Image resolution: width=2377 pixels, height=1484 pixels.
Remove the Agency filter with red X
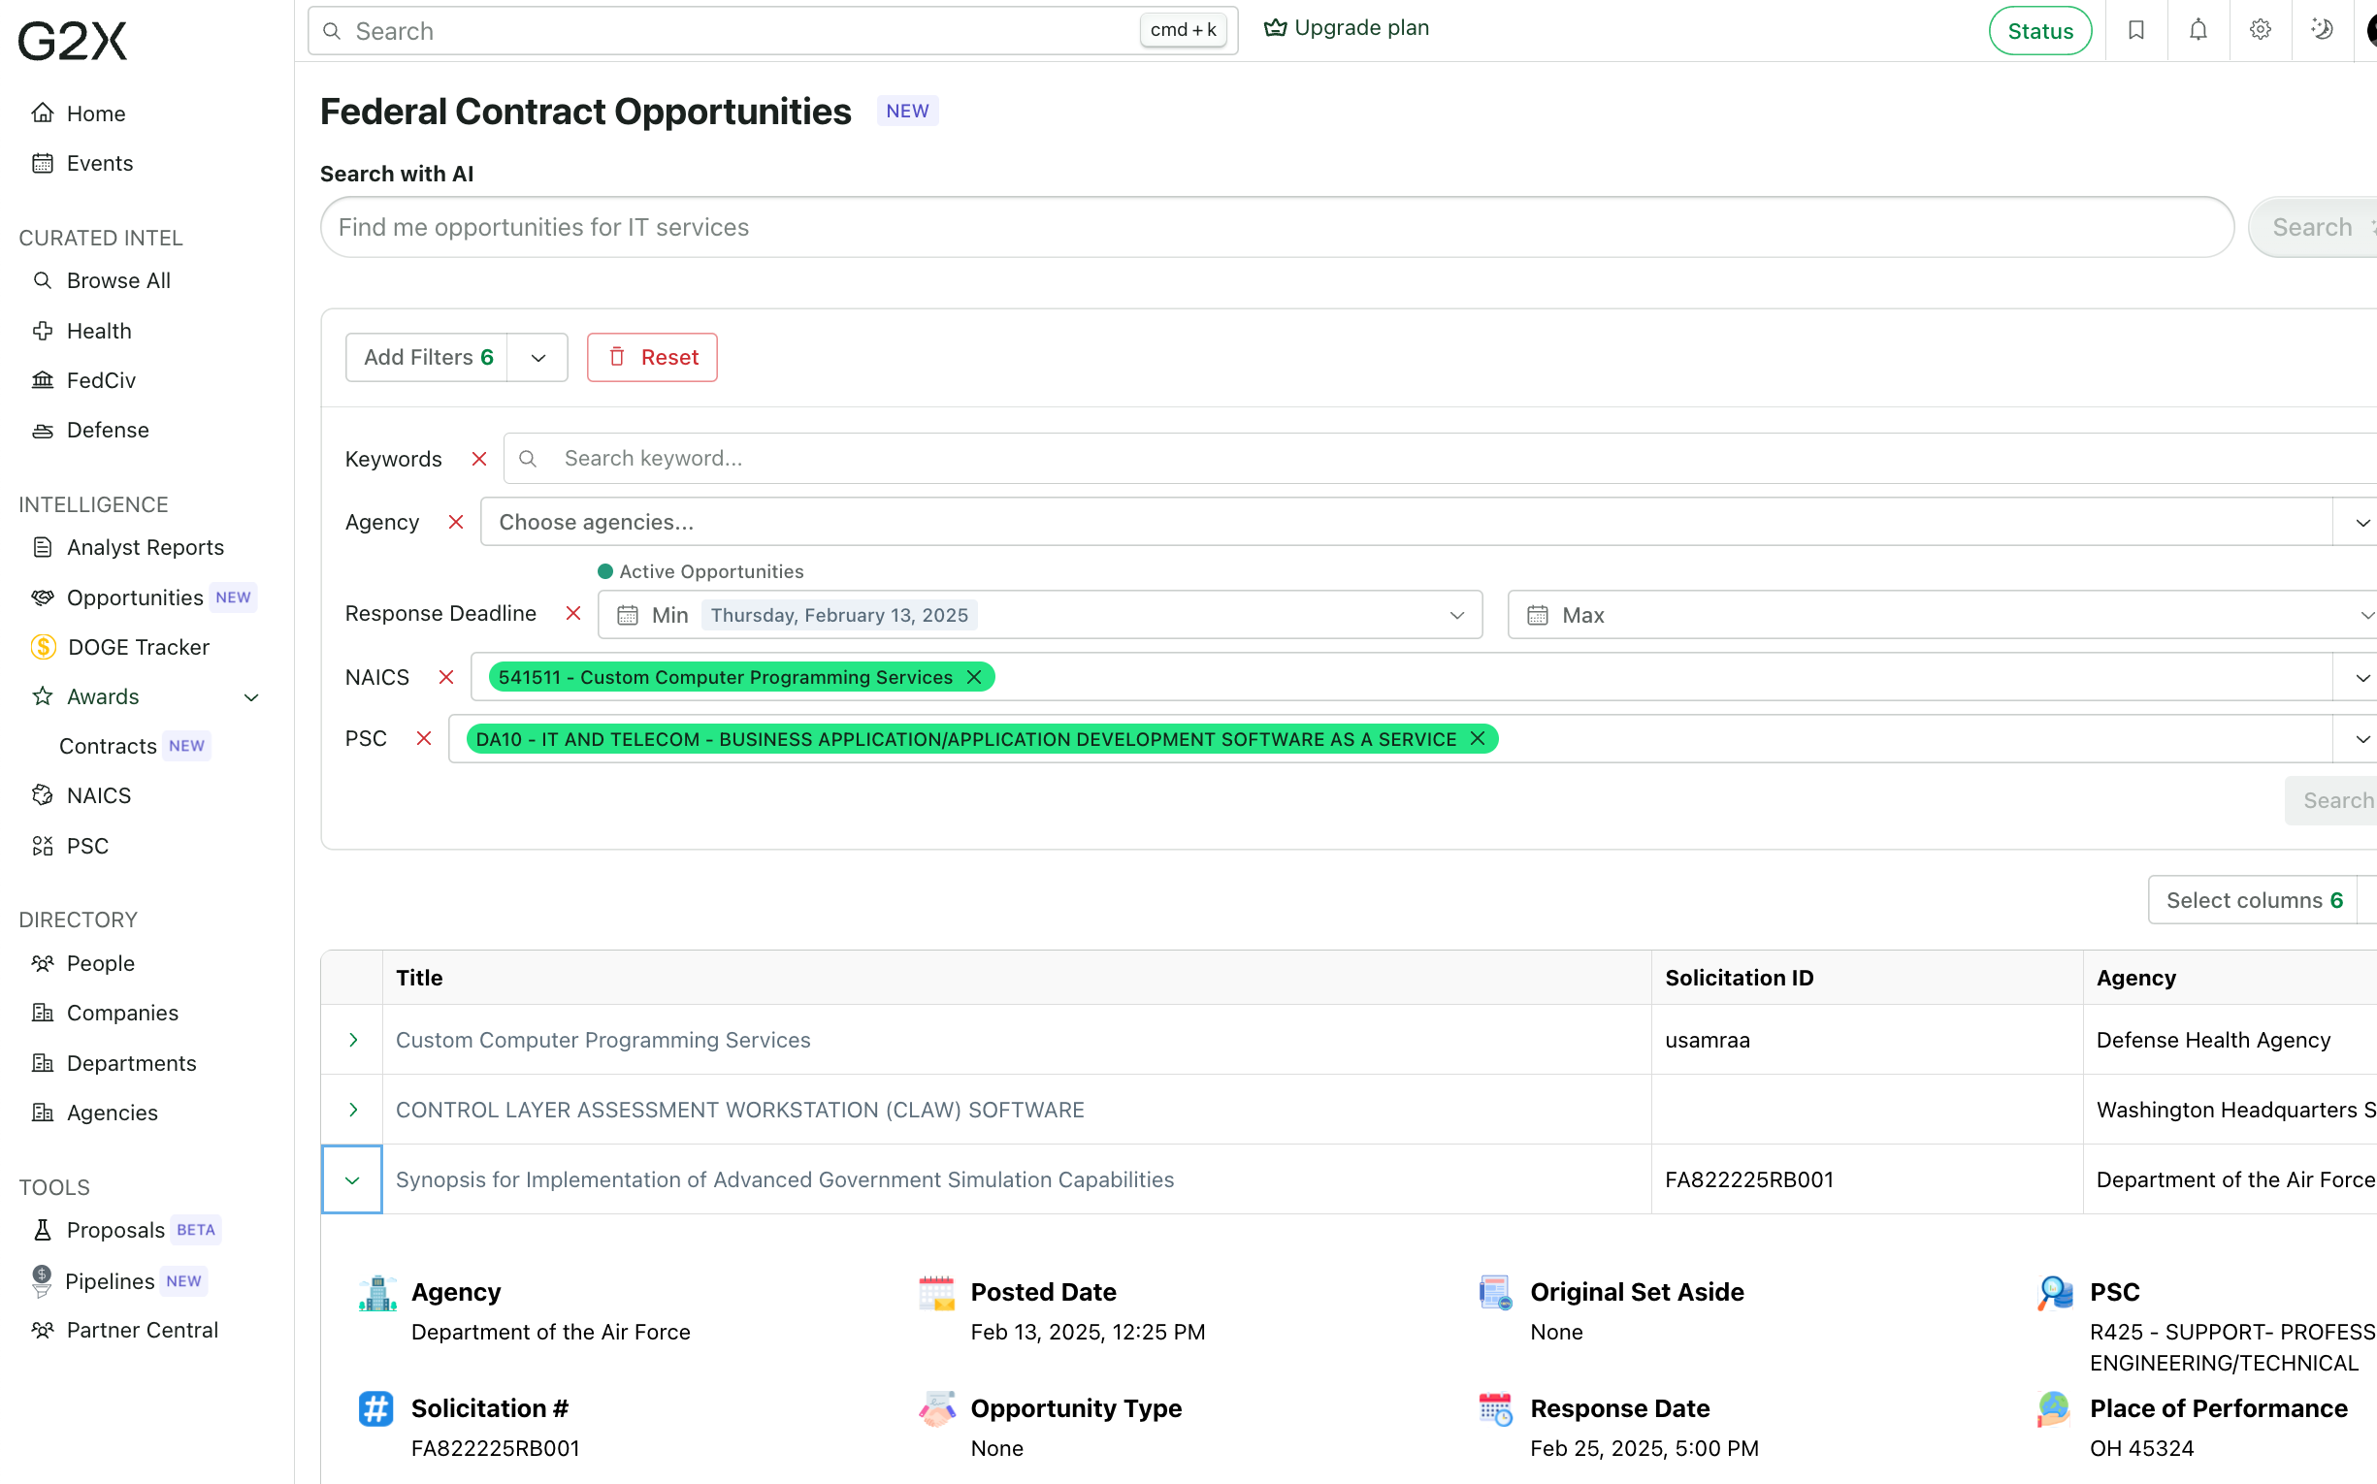(x=456, y=522)
